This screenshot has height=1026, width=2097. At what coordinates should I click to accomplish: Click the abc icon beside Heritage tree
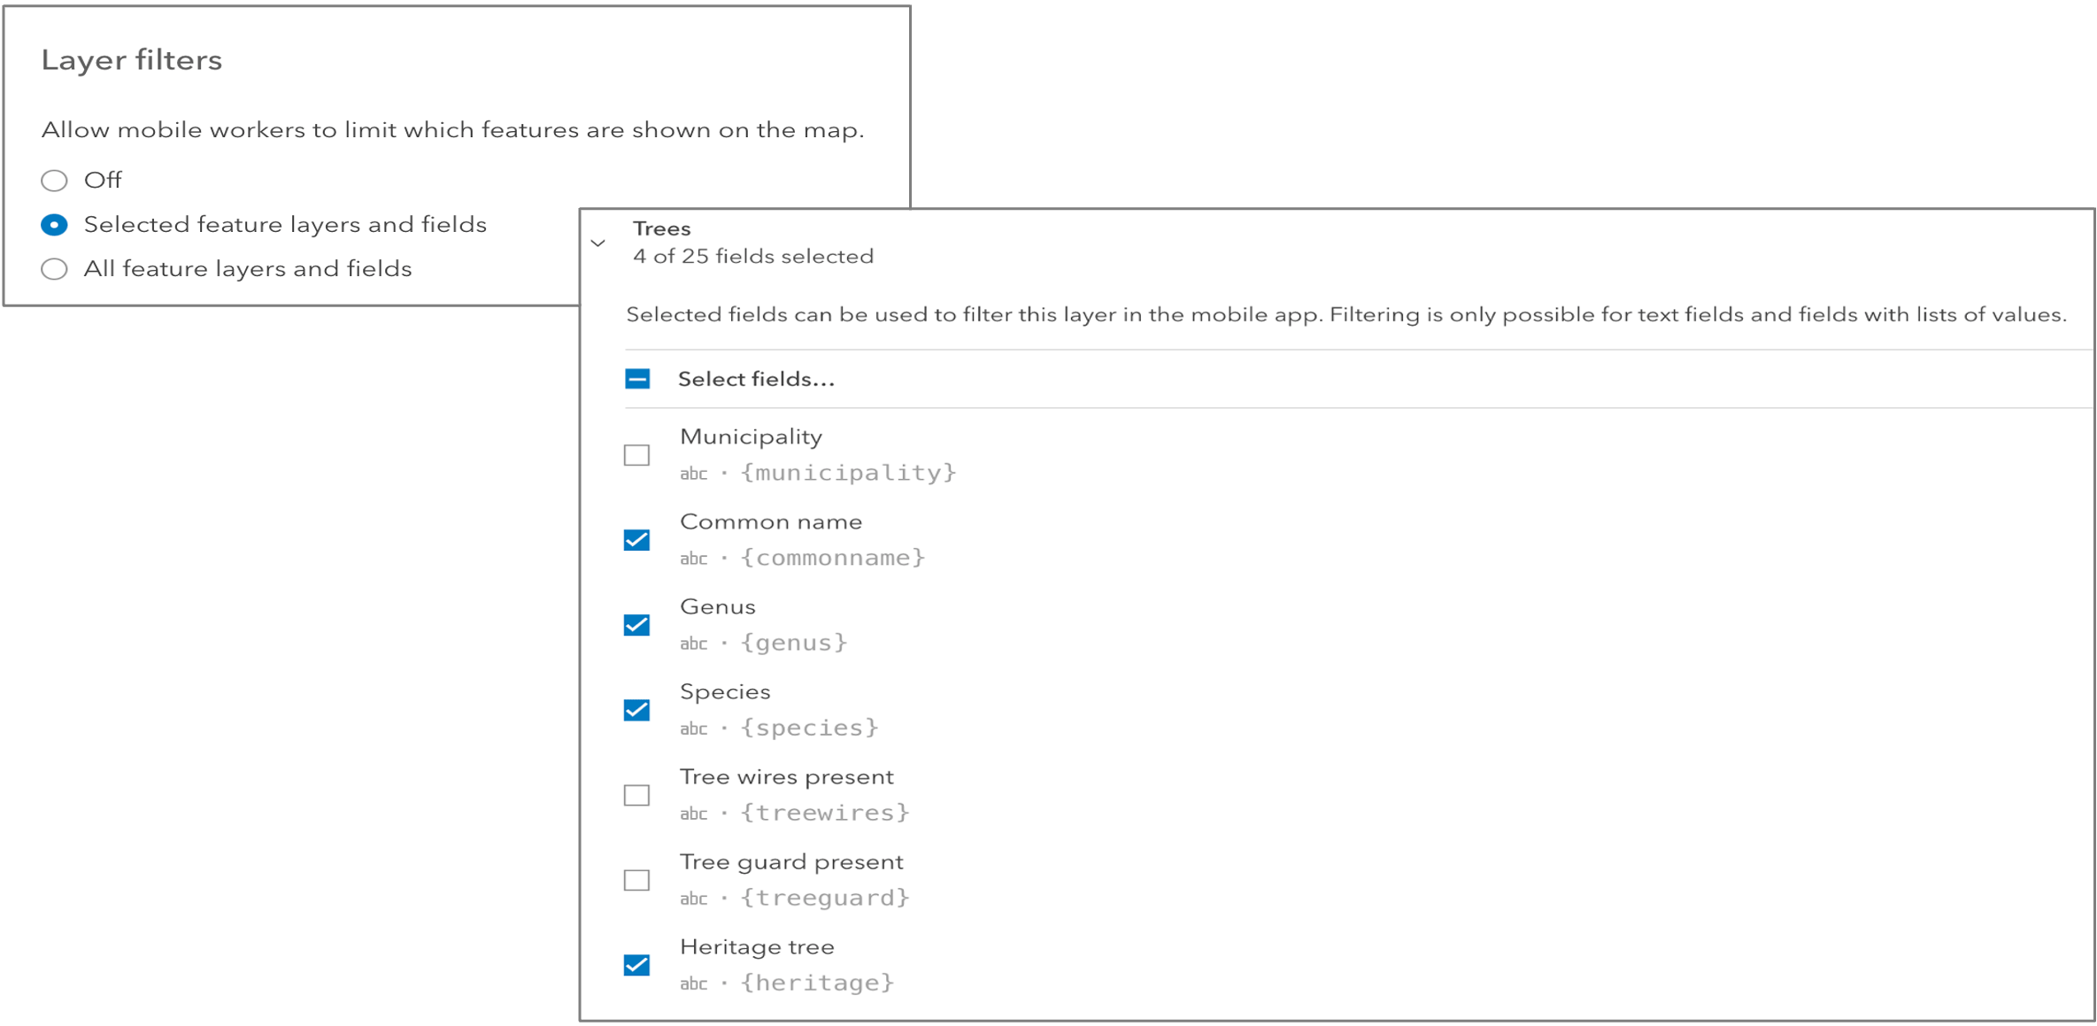(694, 984)
